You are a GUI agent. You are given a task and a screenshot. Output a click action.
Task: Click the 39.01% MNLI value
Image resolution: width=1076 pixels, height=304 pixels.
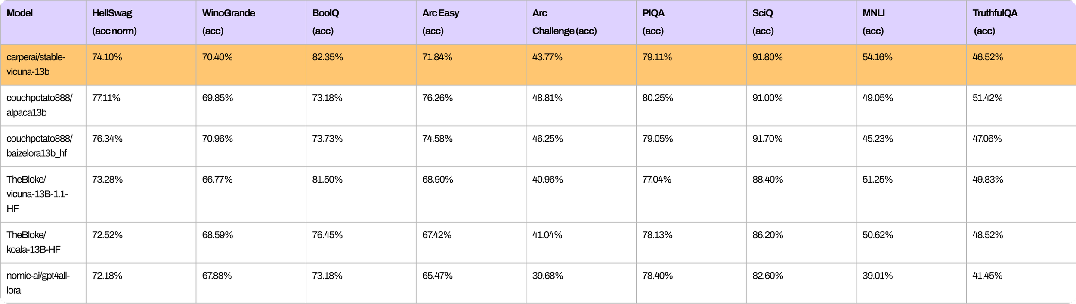pos(878,276)
